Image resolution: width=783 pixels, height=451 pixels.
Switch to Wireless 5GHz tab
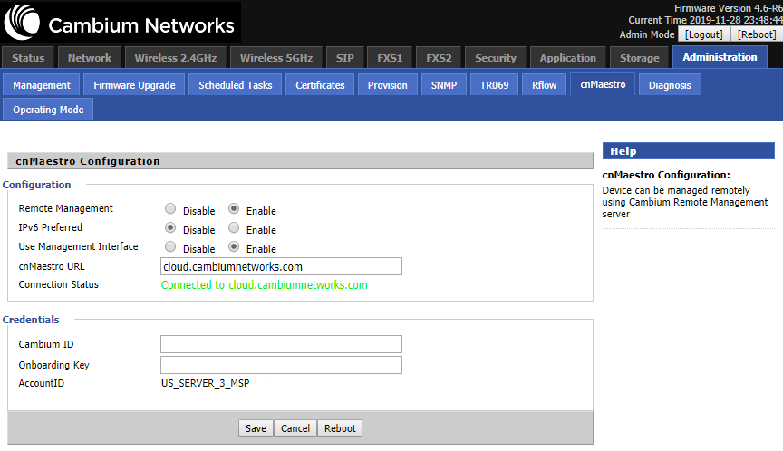(276, 58)
